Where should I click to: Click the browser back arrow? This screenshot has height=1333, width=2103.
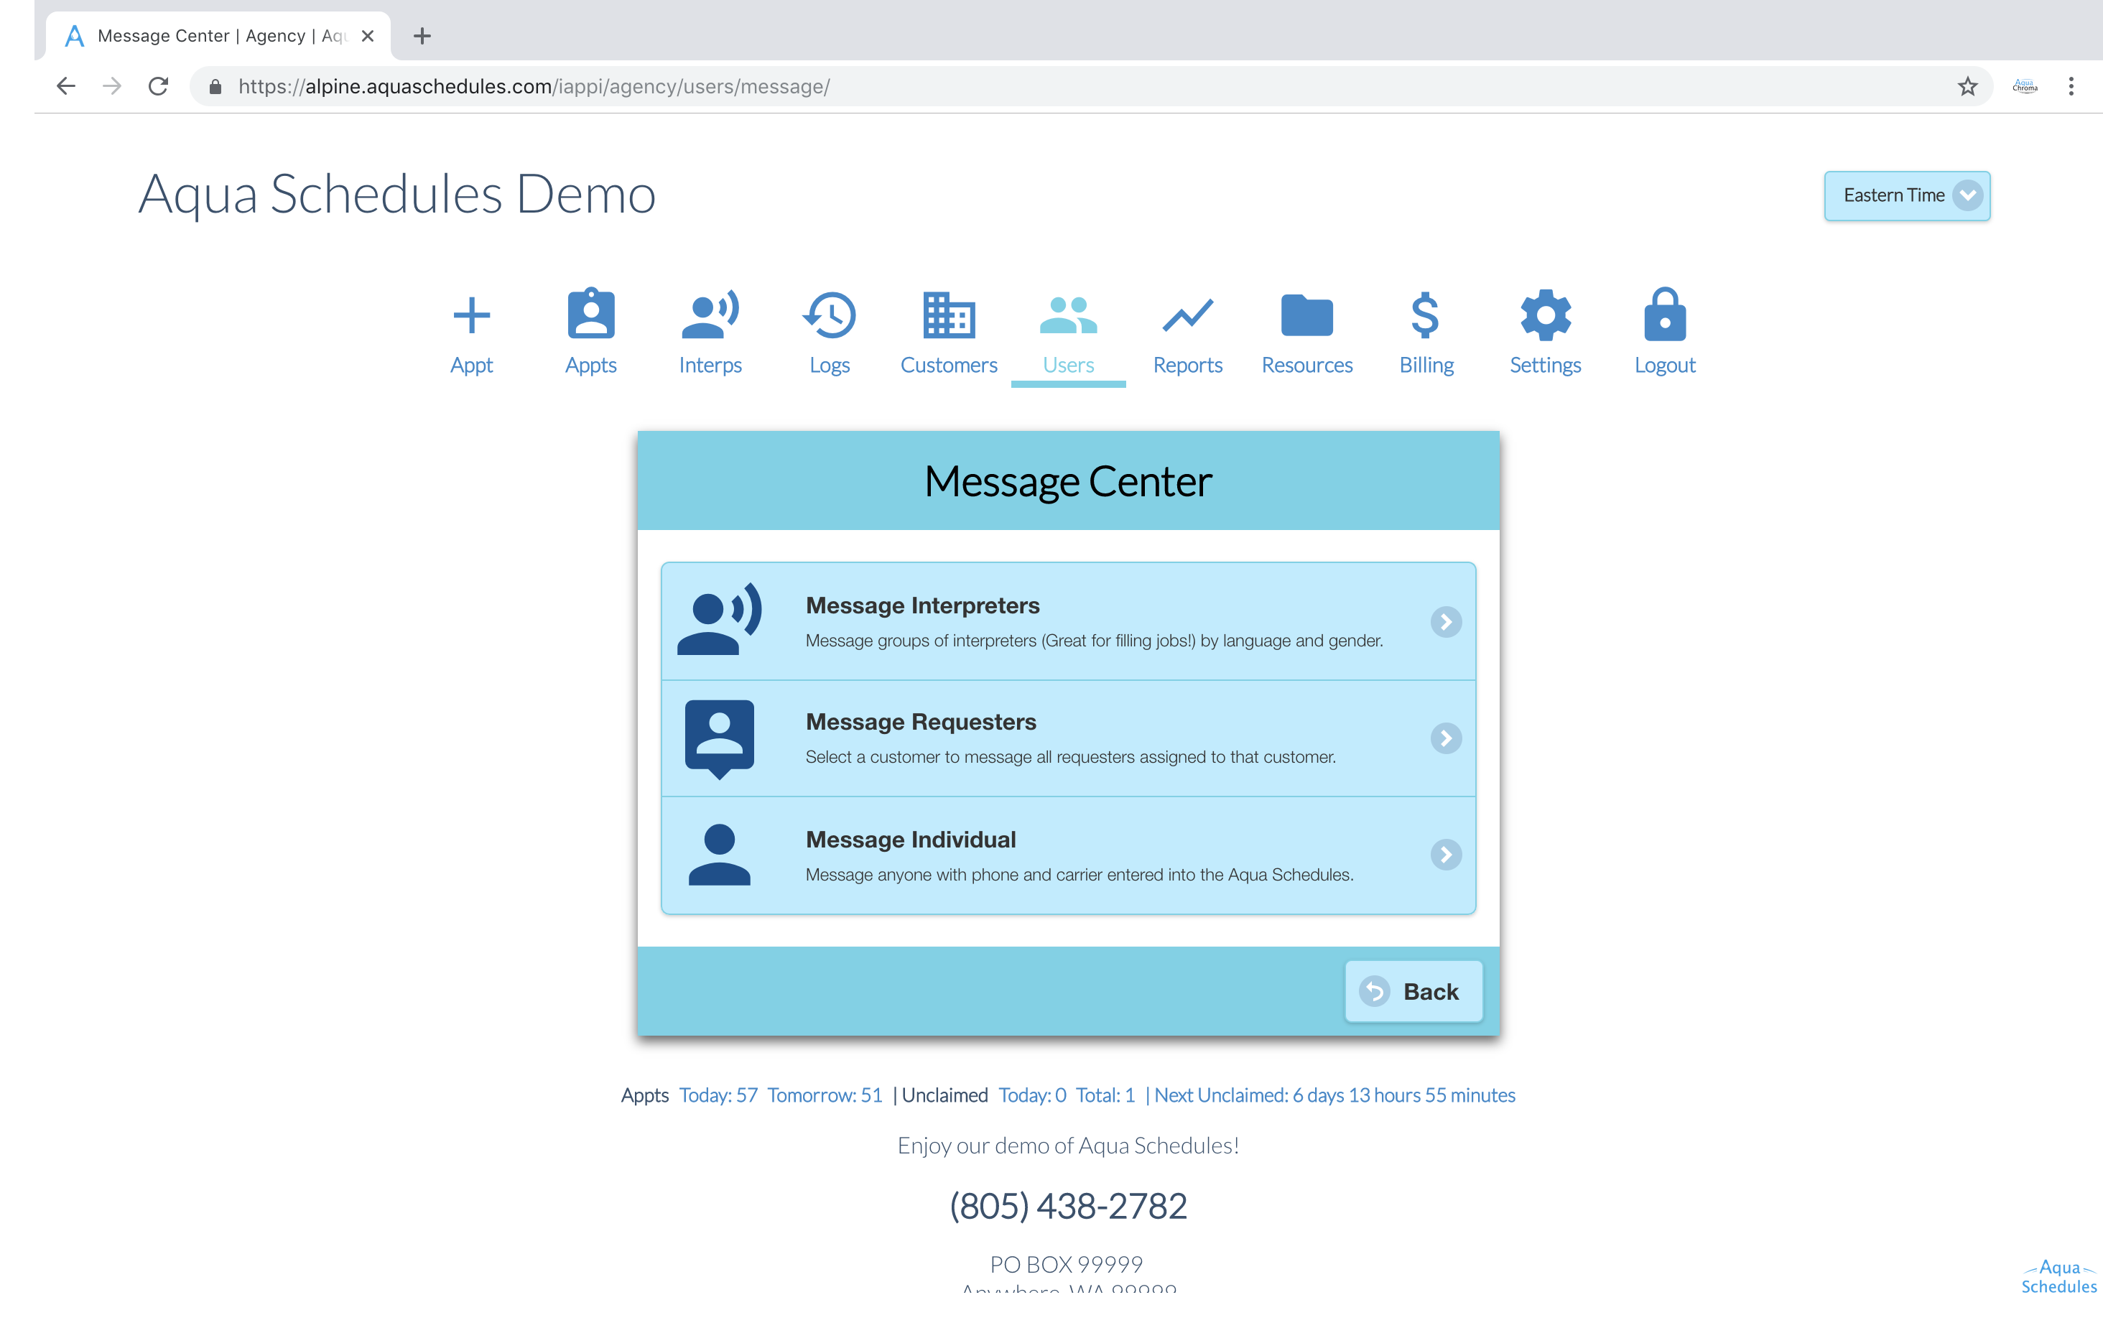[66, 86]
